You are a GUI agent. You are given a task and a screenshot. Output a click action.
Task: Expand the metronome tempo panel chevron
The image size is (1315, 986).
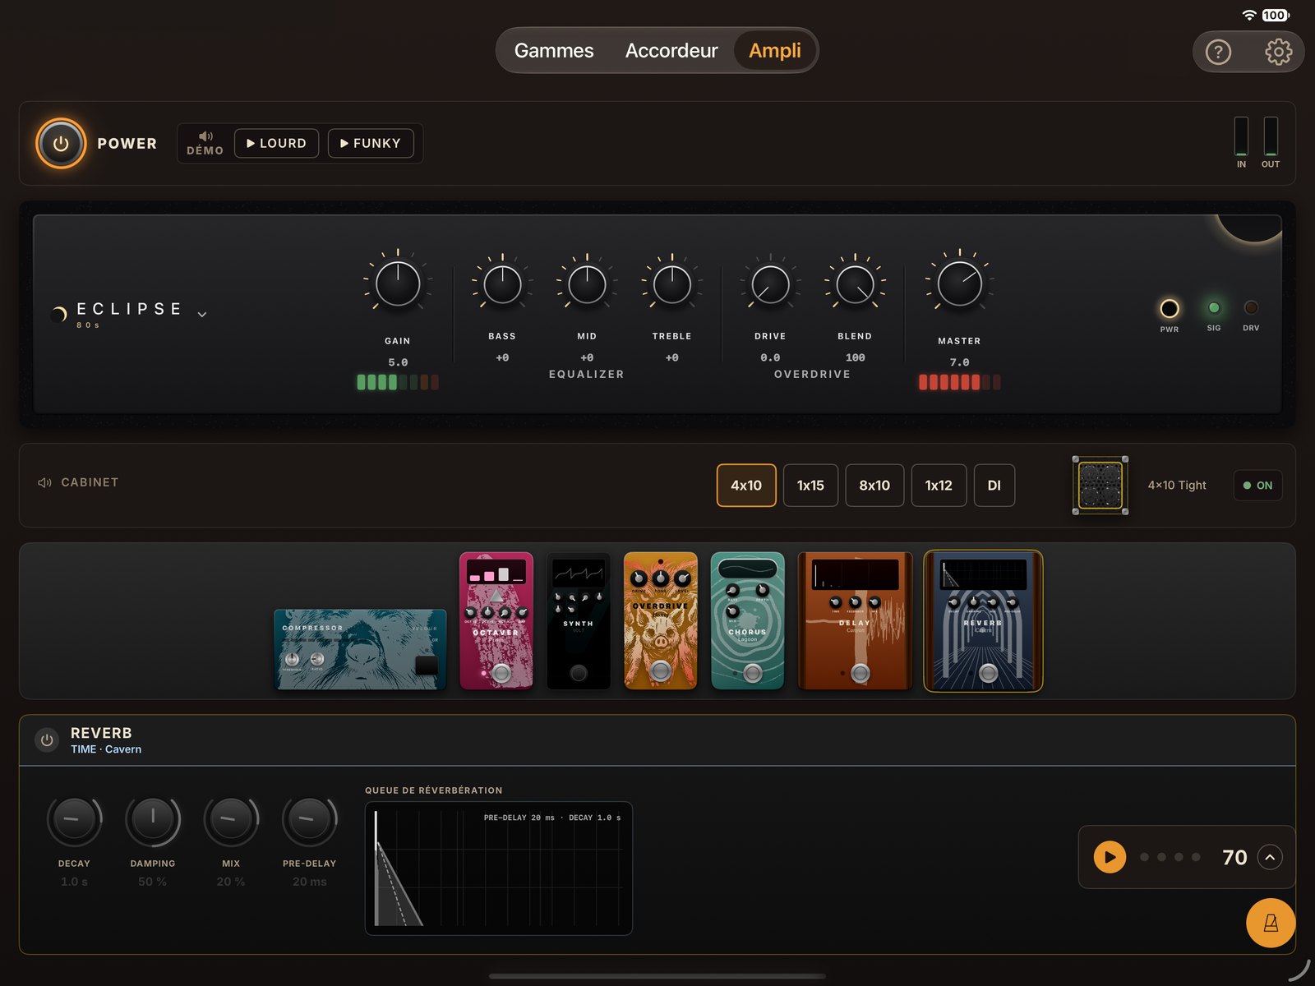point(1270,857)
